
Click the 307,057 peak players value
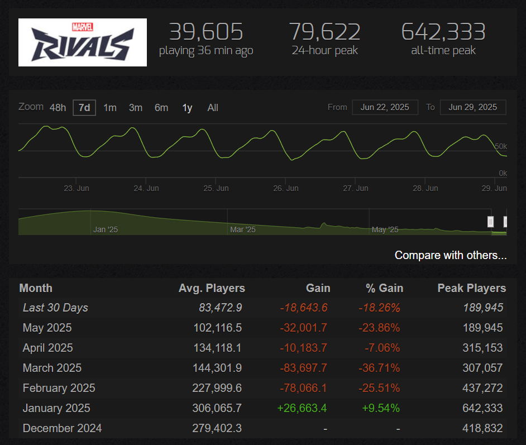(482, 368)
